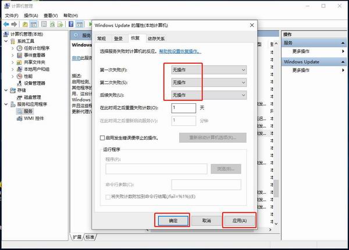
Task: Click the back arrow toolbar icon
Action: pyautogui.click(x=6, y=25)
